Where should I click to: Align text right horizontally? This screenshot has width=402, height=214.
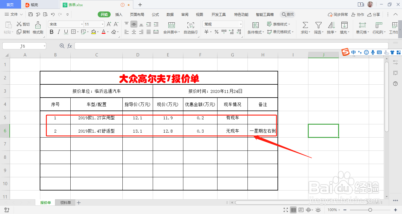pyautogui.click(x=141, y=32)
